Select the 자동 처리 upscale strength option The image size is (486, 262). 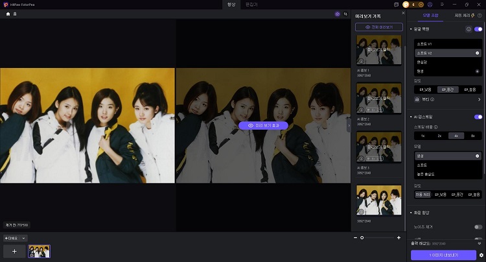tap(422, 195)
